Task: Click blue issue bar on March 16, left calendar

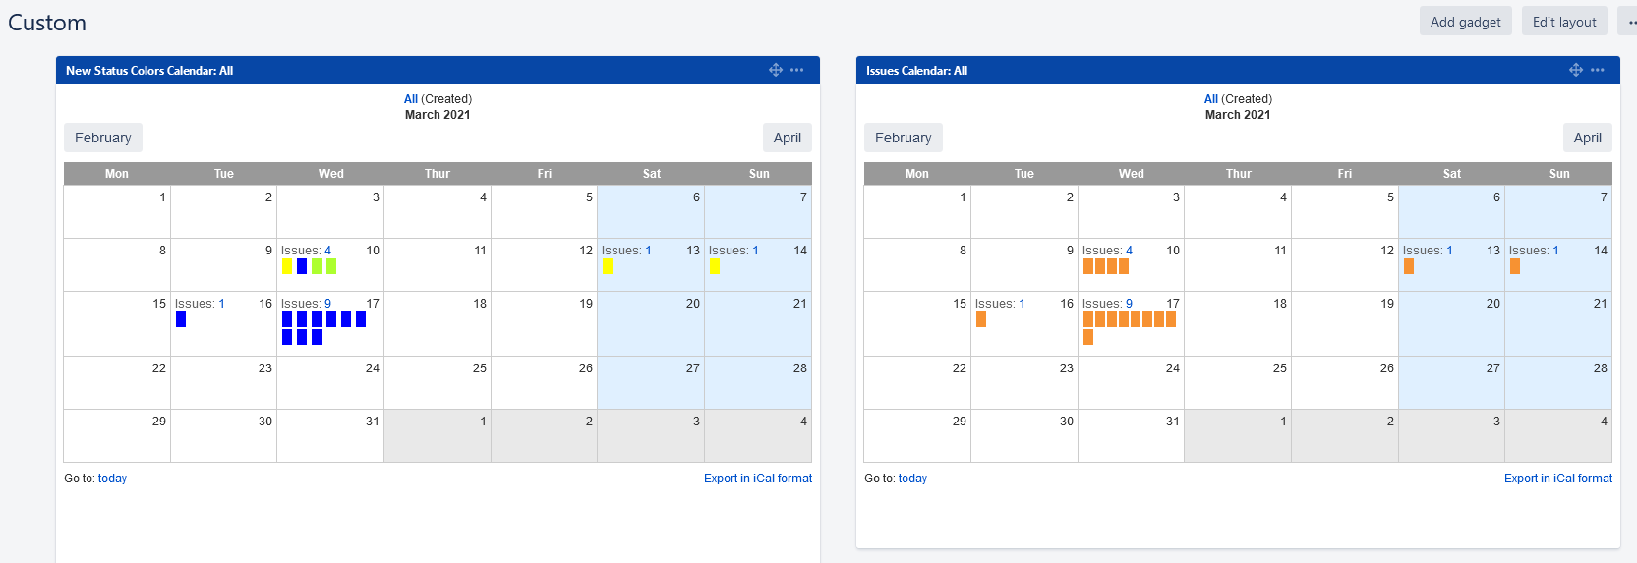Action: pos(181,319)
